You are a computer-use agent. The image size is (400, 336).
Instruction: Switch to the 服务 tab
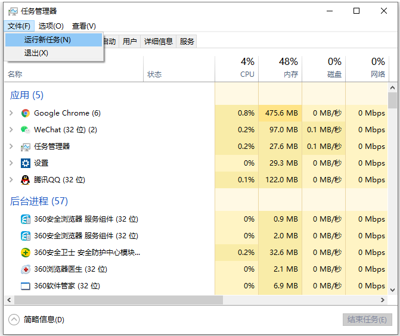[x=187, y=41]
